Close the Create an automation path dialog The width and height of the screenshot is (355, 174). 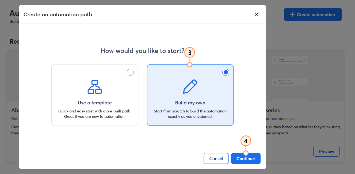(x=257, y=14)
